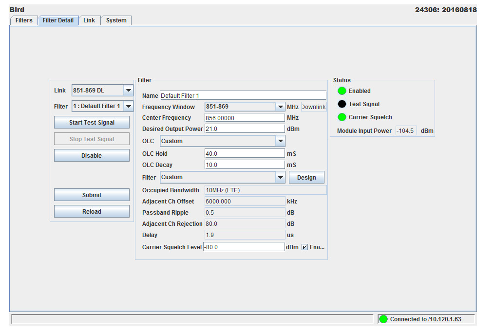Image resolution: width=494 pixels, height=331 pixels.
Task: Click the Stop Test Signal button
Action: pyautogui.click(x=92, y=139)
